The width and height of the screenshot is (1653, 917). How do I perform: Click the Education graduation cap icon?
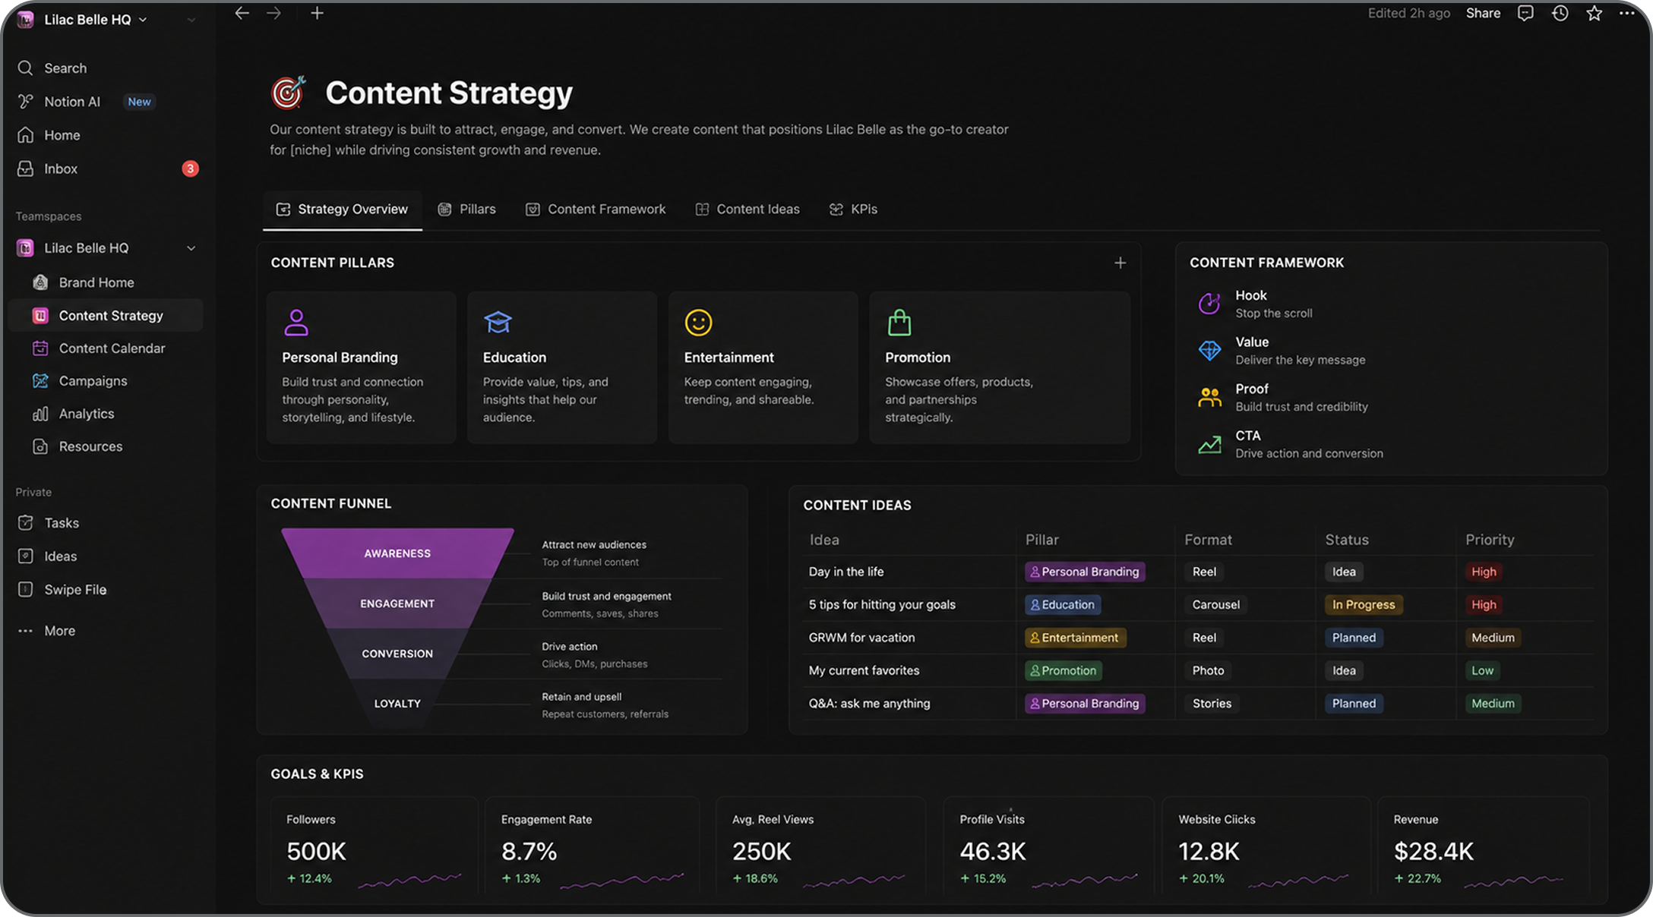(x=498, y=322)
